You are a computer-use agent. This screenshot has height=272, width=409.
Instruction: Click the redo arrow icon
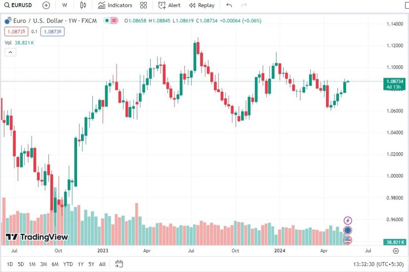click(x=244, y=5)
